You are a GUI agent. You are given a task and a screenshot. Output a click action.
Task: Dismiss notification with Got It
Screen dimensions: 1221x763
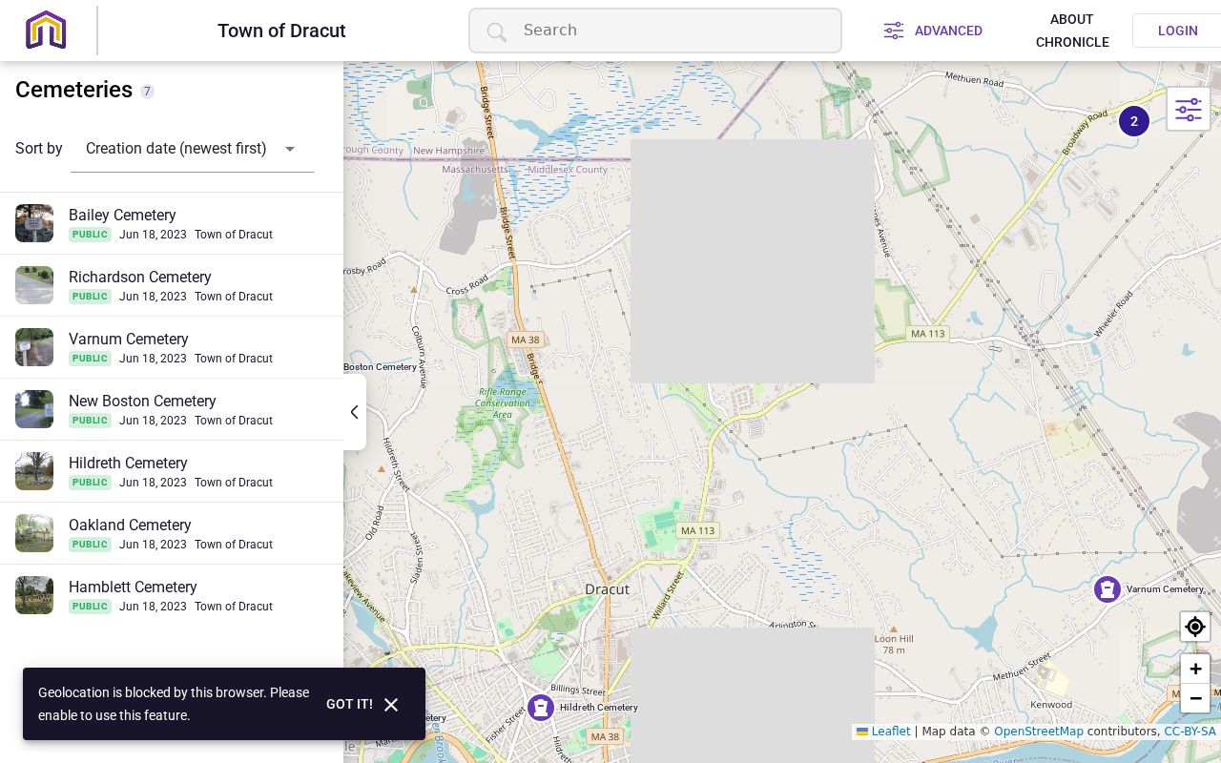tap(349, 704)
